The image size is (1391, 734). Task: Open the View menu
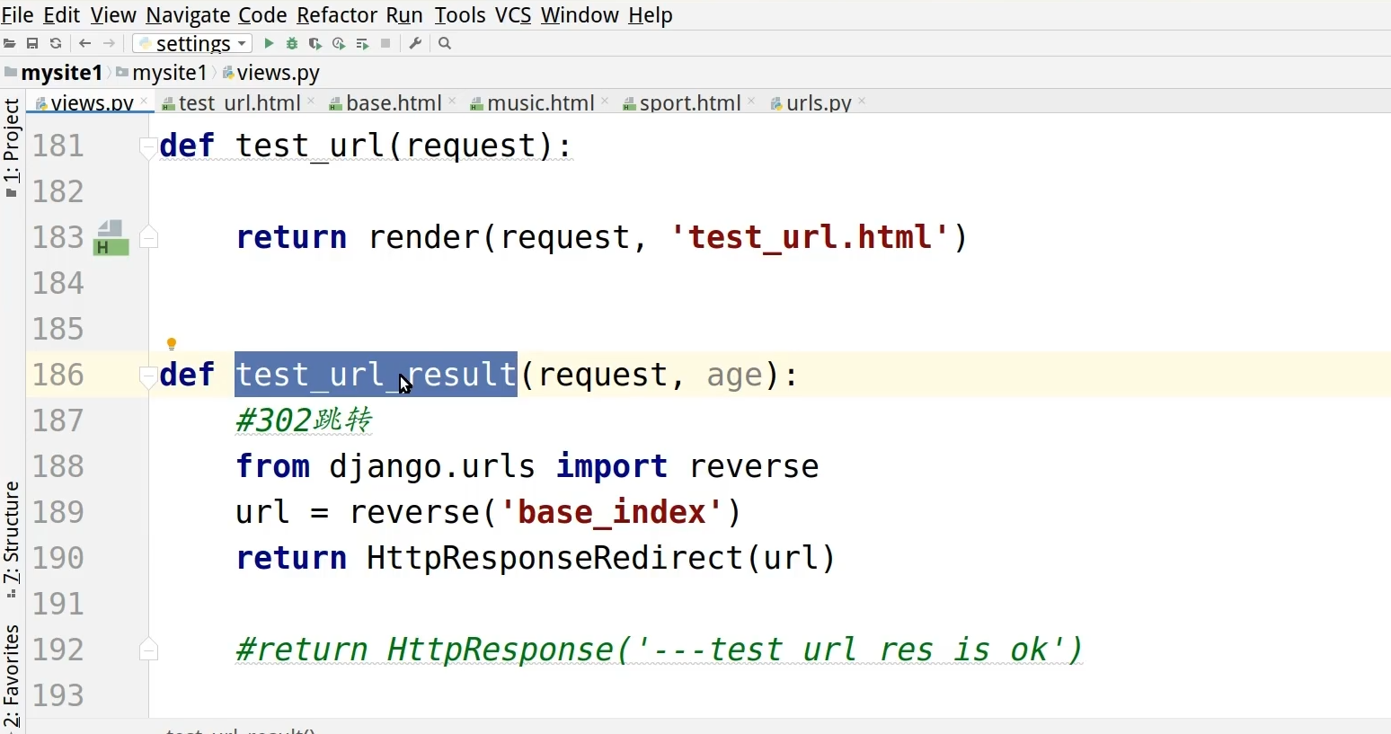pos(113,15)
